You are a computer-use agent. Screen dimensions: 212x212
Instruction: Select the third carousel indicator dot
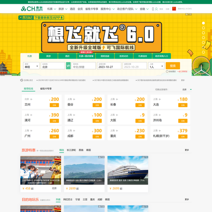pyautogui.click(x=203, y=32)
